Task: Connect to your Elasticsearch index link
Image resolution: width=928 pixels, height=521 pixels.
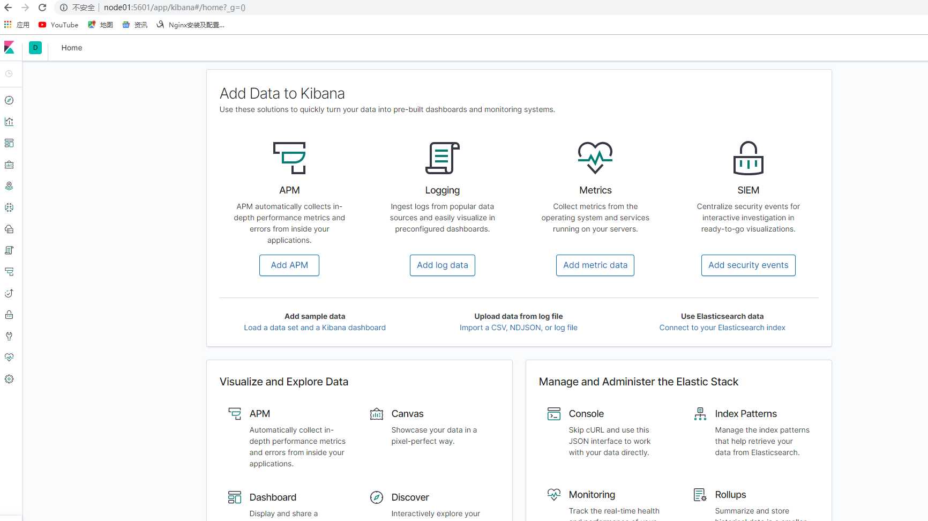Action: point(722,328)
